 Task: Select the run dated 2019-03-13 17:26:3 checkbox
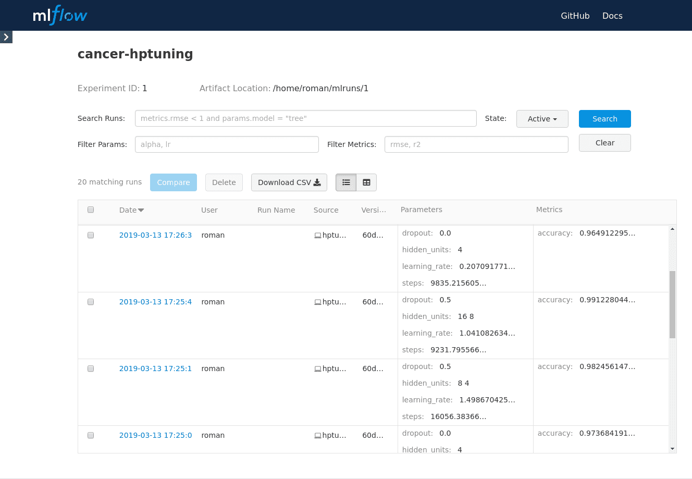(91, 235)
